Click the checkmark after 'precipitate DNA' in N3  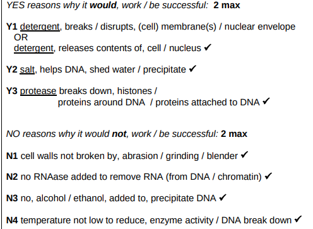click(223, 197)
